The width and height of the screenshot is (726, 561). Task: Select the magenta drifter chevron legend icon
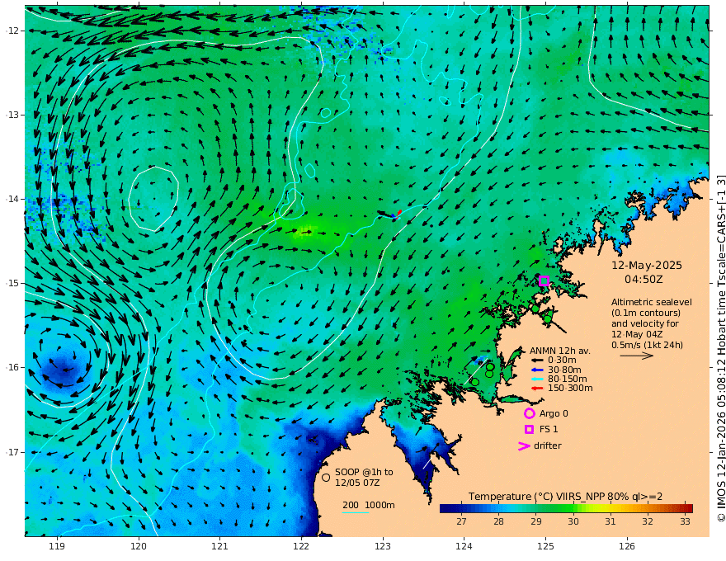[x=524, y=446]
